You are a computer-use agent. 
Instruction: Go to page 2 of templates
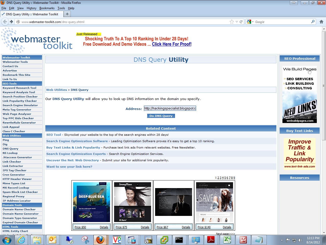(218, 178)
